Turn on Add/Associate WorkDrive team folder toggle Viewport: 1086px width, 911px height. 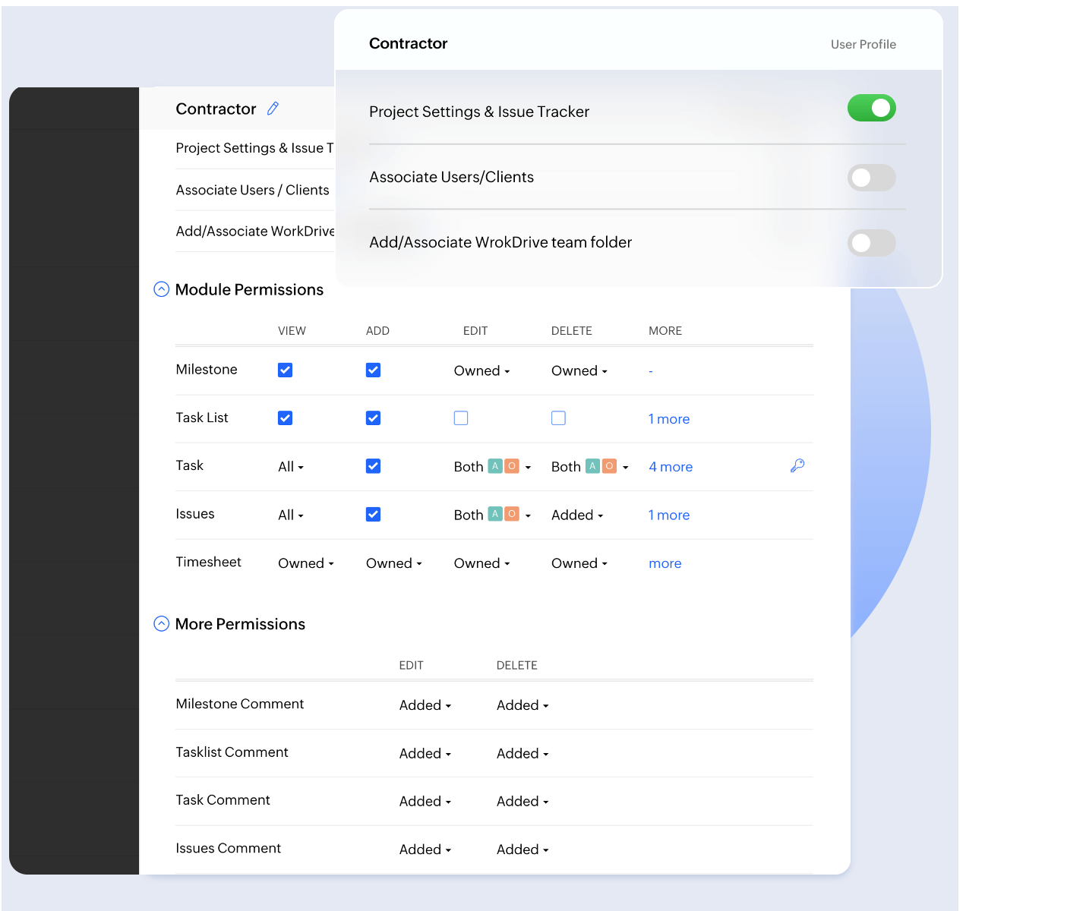(x=871, y=243)
